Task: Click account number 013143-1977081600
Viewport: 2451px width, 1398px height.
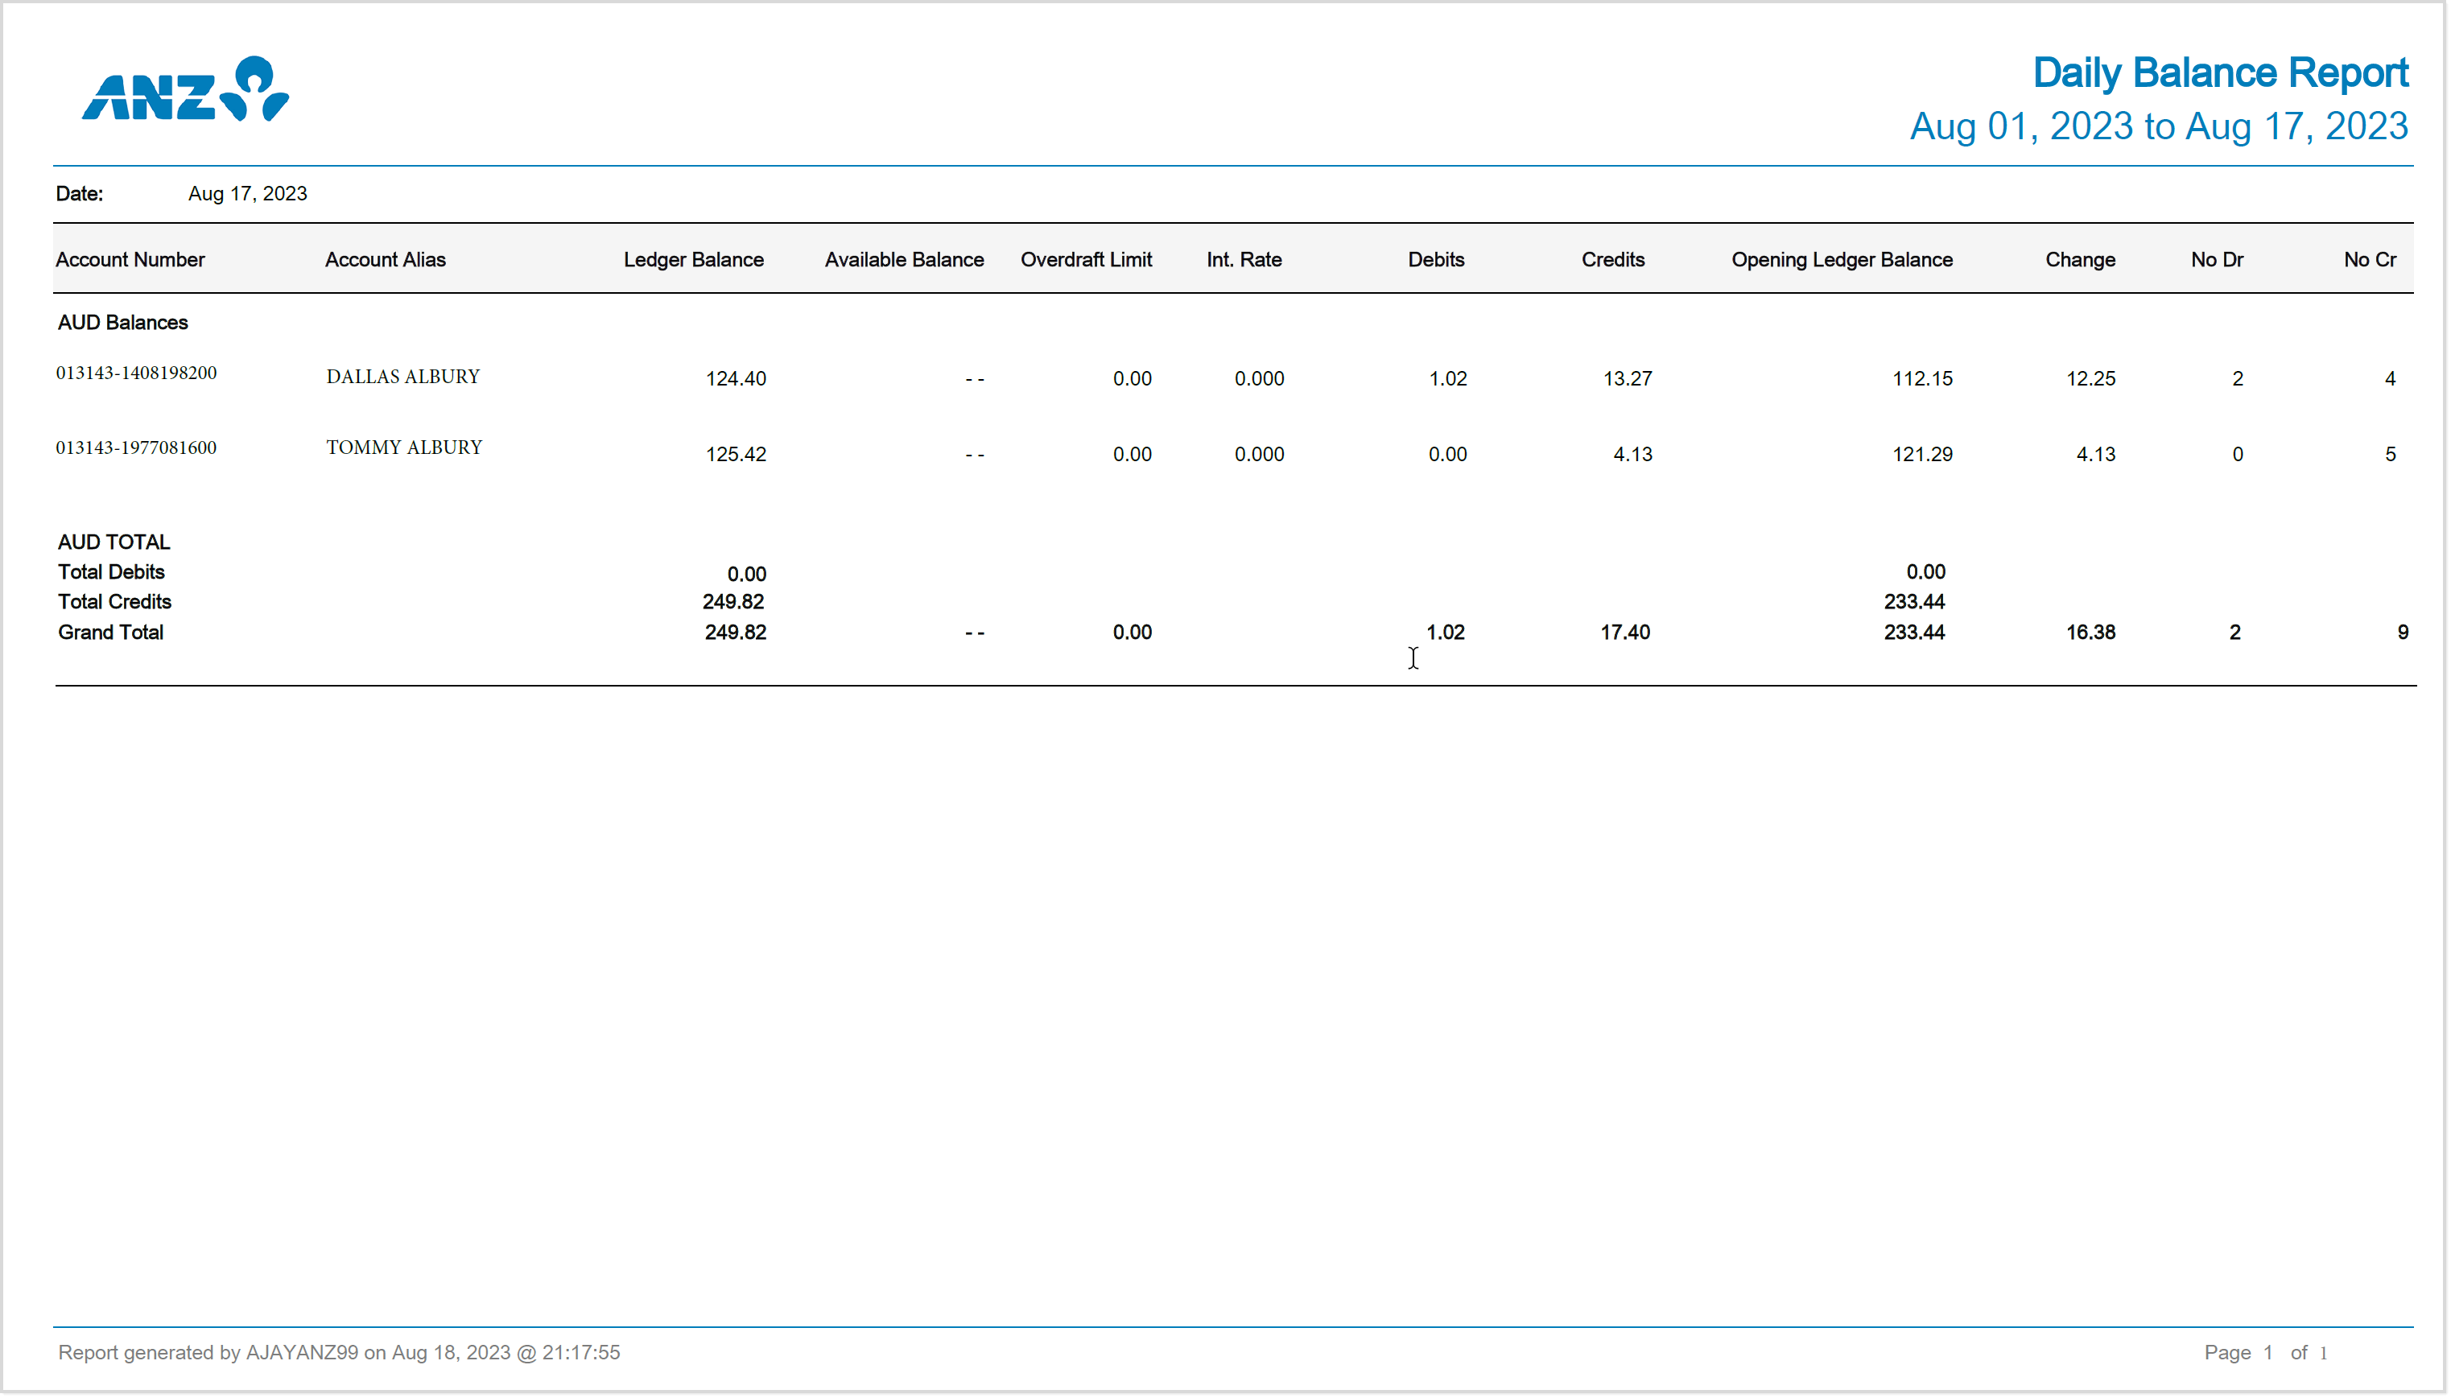Action: [x=136, y=447]
